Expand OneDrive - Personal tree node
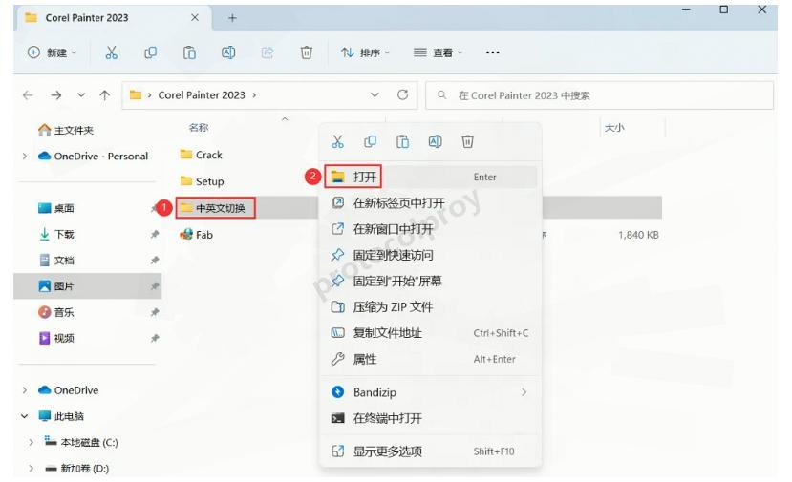792x482 pixels. 25,156
